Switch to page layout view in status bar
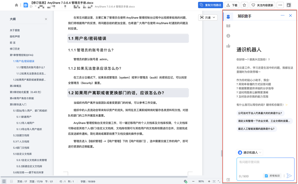The image size is (298, 184). coord(4,181)
